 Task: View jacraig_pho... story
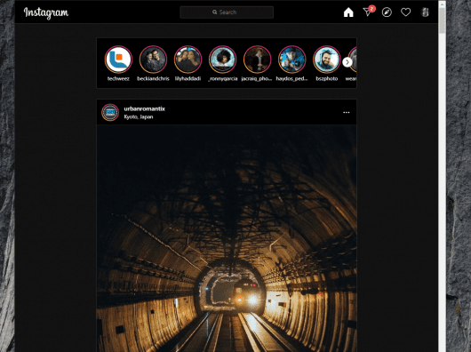[x=257, y=60]
